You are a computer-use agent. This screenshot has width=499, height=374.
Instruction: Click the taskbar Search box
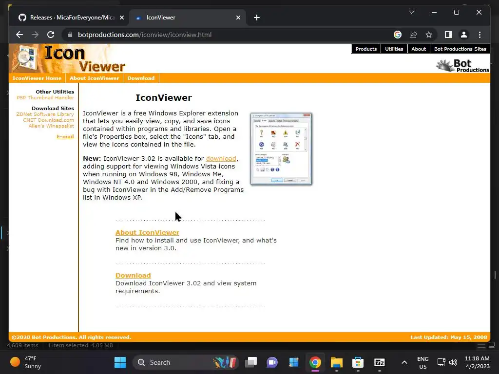[185, 362]
